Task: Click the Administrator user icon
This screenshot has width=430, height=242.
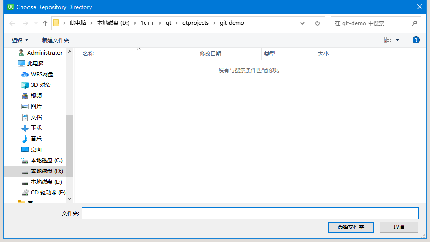Action: 21,53
